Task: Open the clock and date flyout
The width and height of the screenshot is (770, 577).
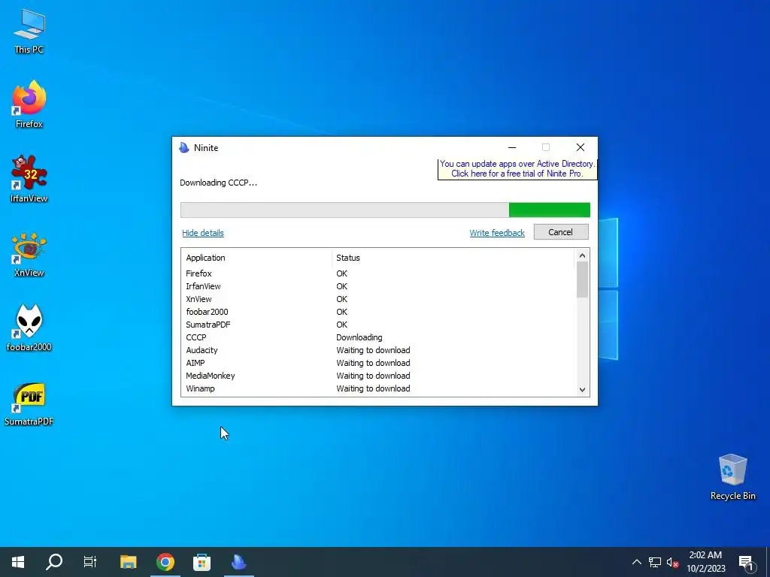Action: [705, 562]
